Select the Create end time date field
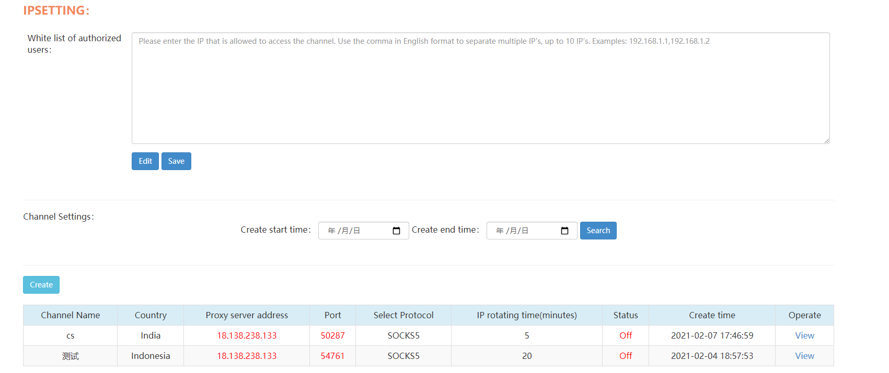This screenshot has width=889, height=373. click(523, 231)
